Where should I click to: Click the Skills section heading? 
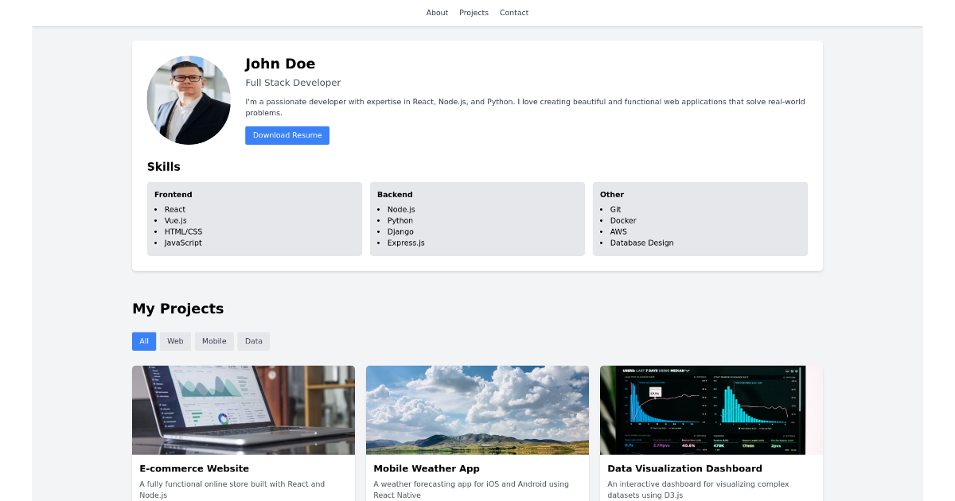click(x=163, y=166)
